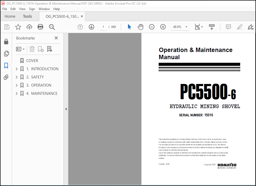Switch to the Home tab
The image size is (256, 186).
pos(10,16)
